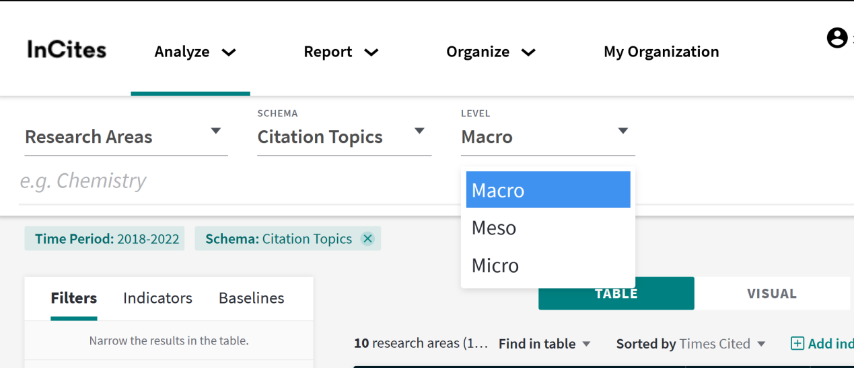Open the Research Areas entity dropdown

tap(125, 136)
